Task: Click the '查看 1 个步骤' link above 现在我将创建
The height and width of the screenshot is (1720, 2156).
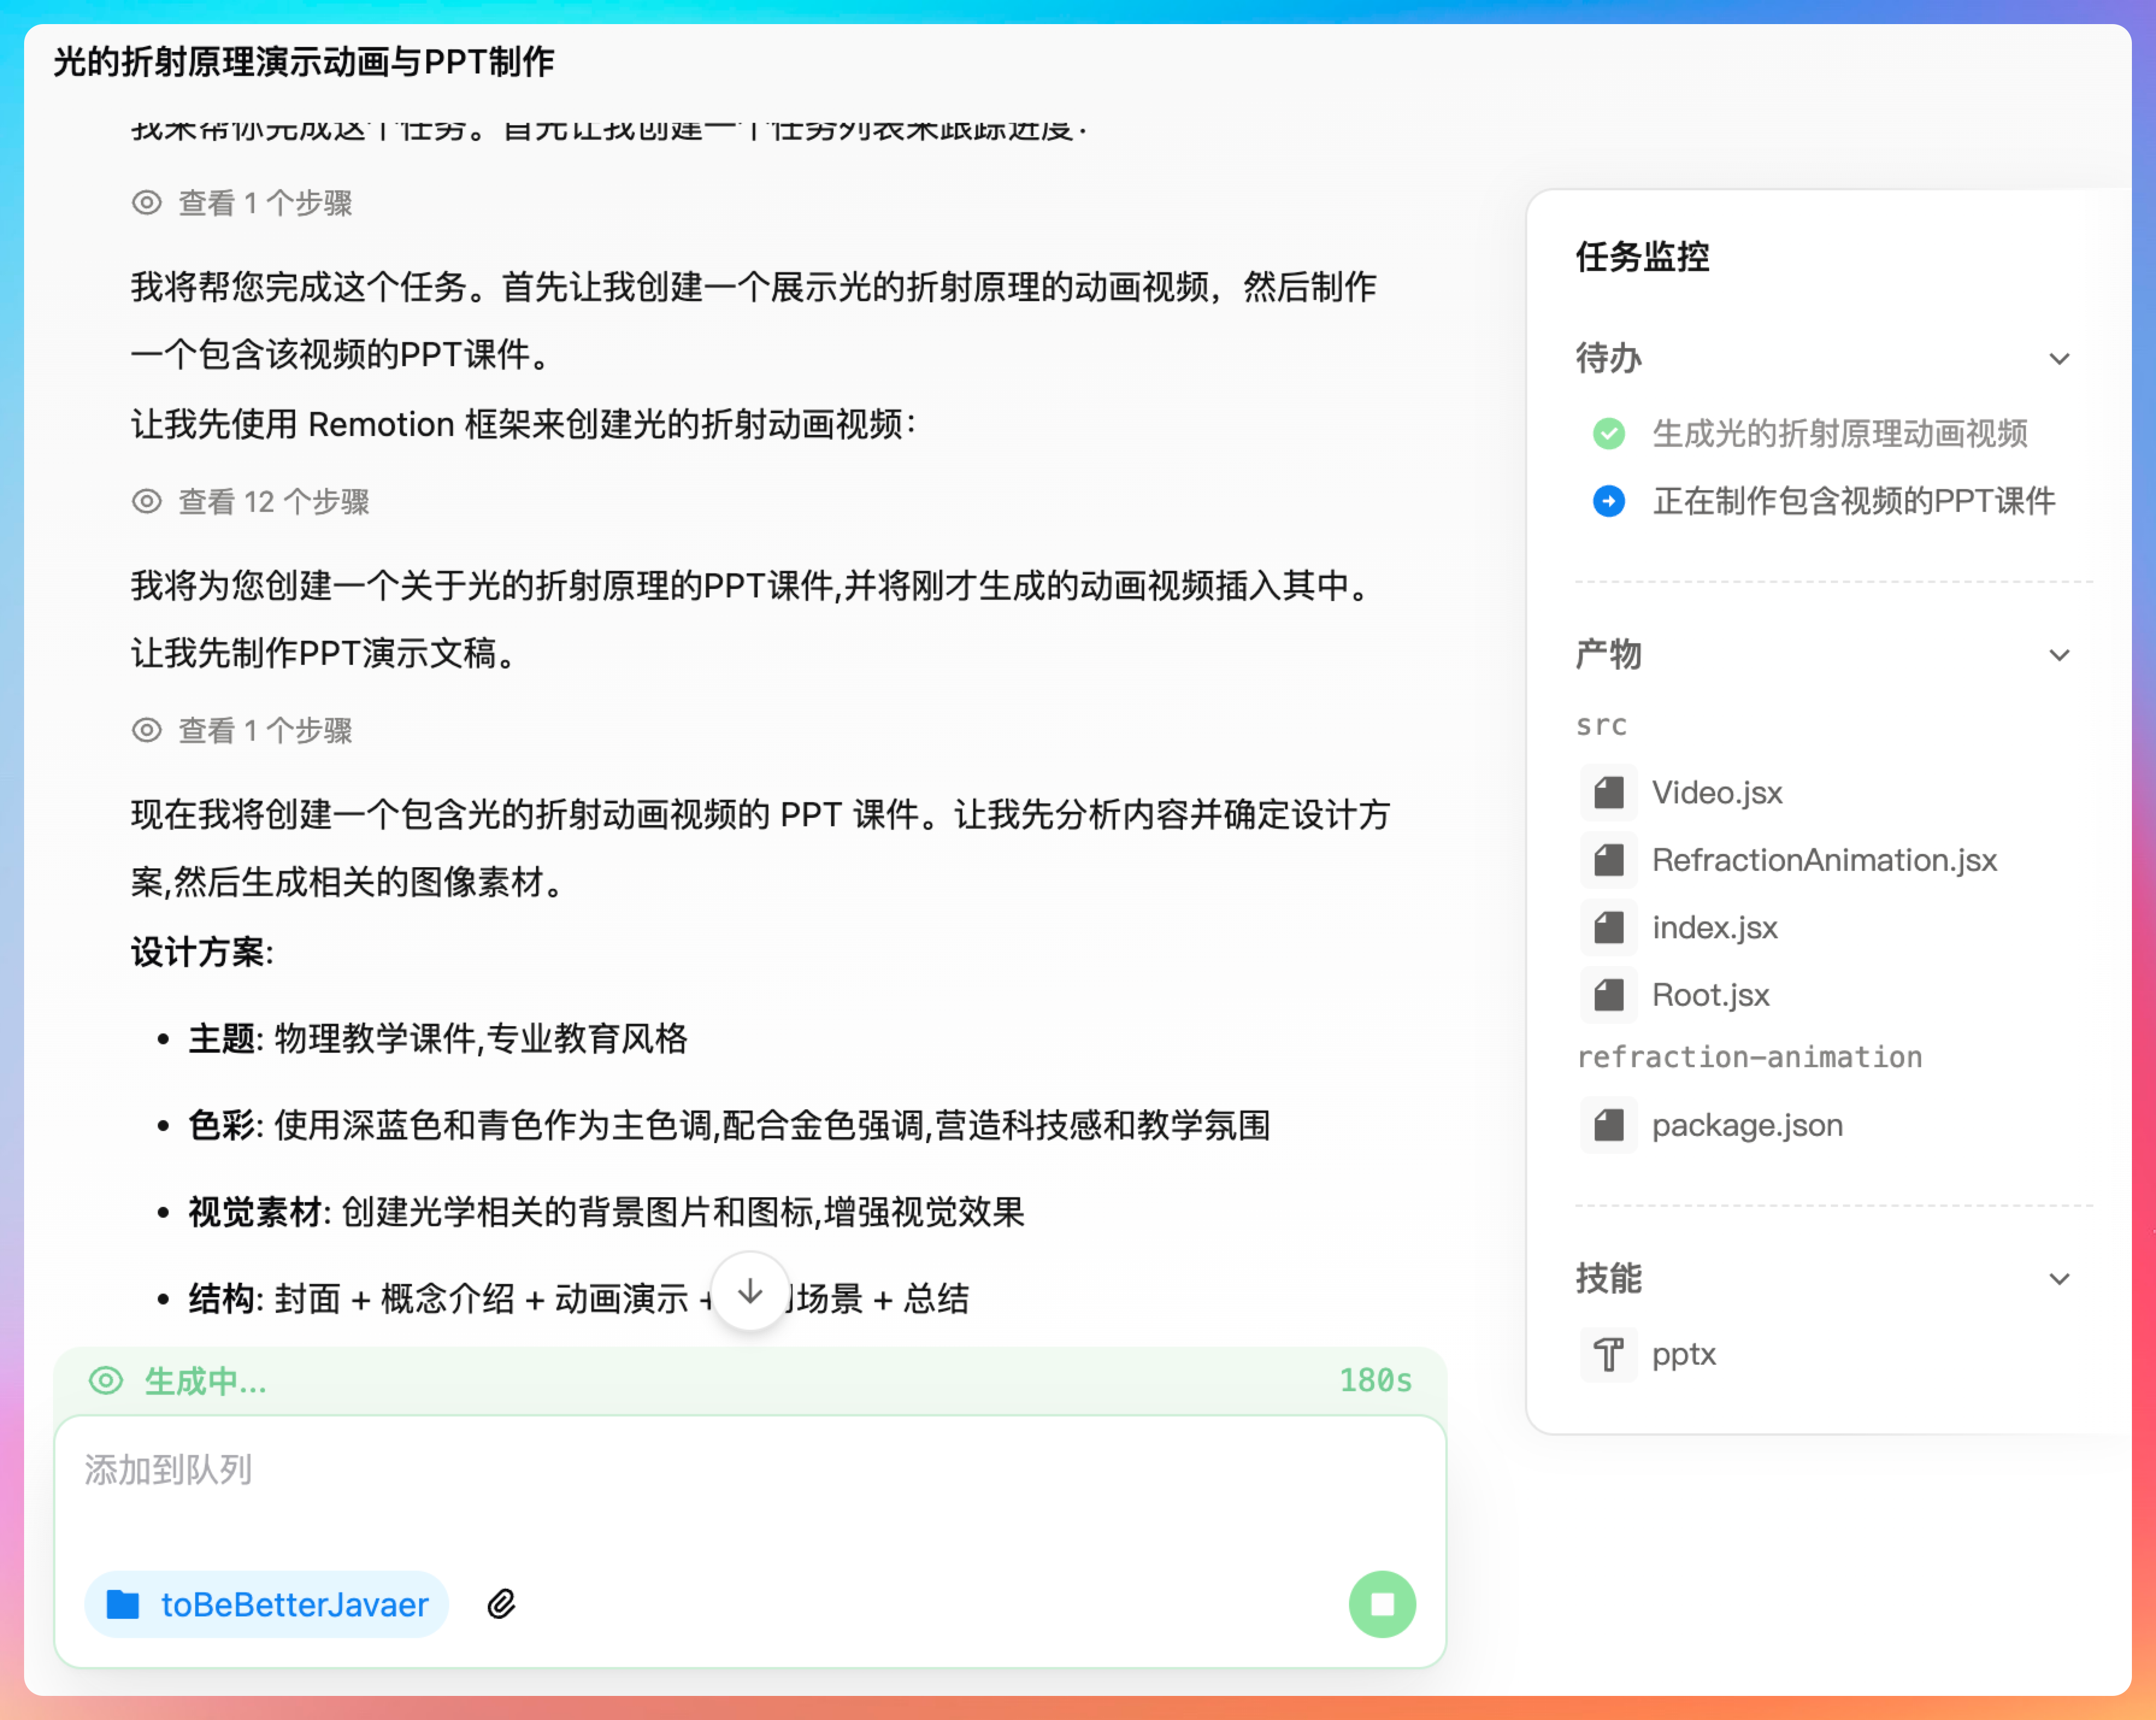Action: [264, 731]
